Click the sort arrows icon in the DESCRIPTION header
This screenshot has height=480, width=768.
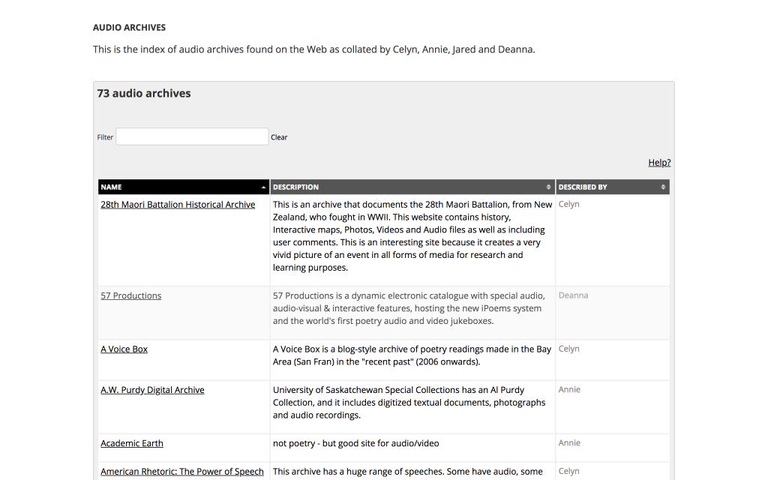point(548,187)
